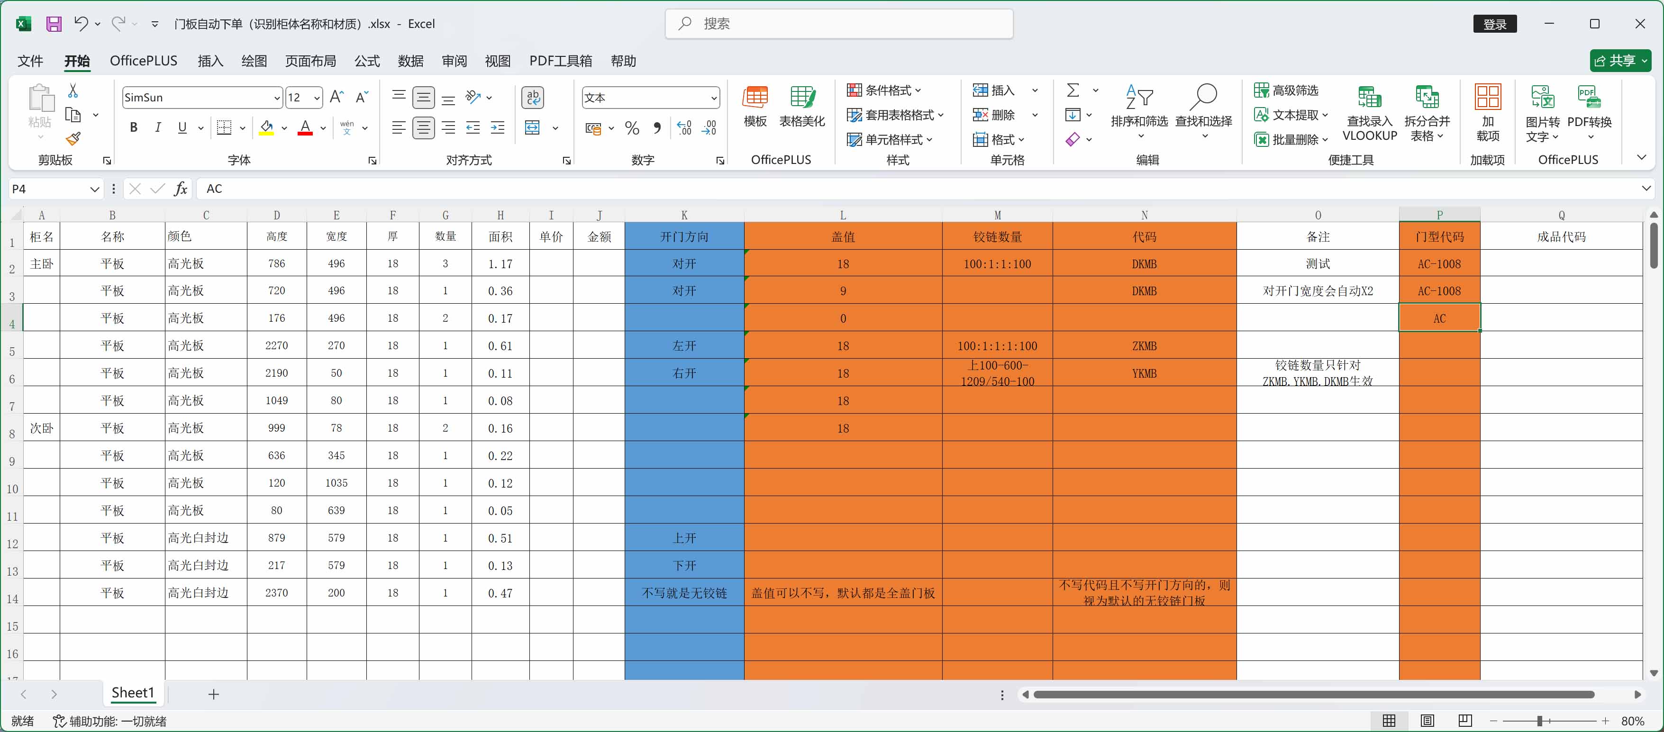The height and width of the screenshot is (732, 1664).
Task: Toggle Italic formatting
Action: [158, 128]
